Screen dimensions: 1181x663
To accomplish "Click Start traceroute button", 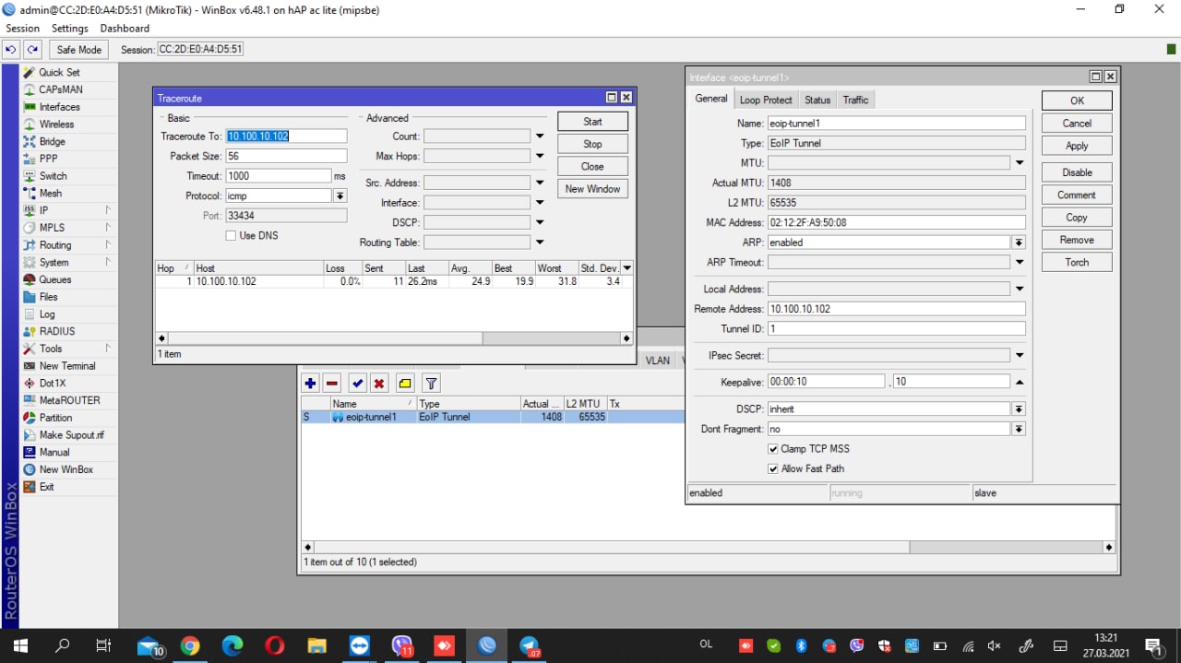I will click(592, 122).
